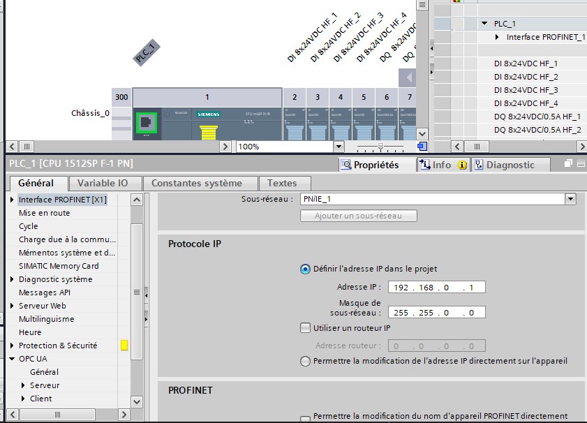The height and width of the screenshot is (423, 587).
Task: Select the Siemens CPU module in slot 1
Action: 207,124
